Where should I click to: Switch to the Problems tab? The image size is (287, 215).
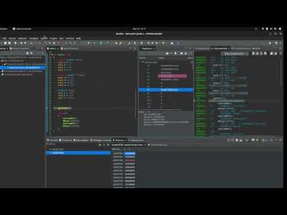[66, 140]
